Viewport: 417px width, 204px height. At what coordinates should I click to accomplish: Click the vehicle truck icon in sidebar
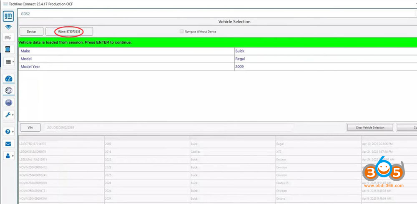click(x=8, y=37)
